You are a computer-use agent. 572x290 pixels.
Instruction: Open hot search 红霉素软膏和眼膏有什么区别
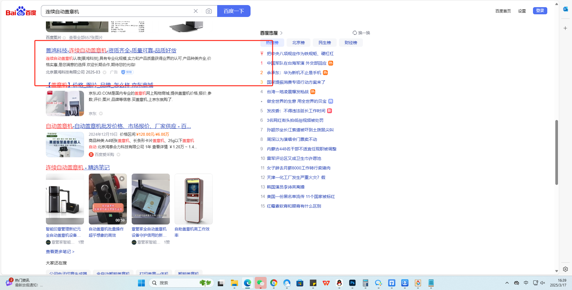[294, 206]
